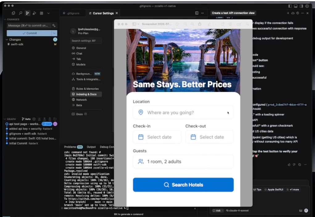Image resolution: width=315 pixels, height=217 pixels.
Task: Close the Cursor Settings tab
Action: click(x=117, y=13)
